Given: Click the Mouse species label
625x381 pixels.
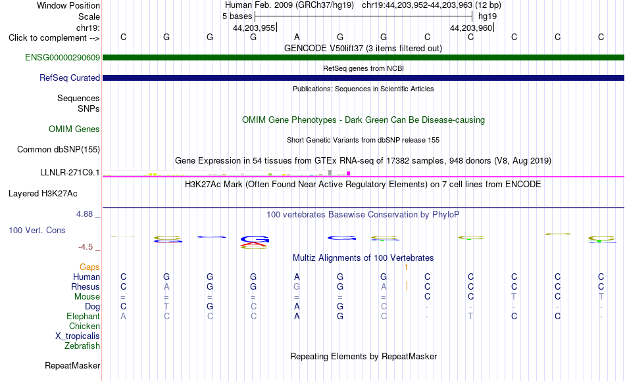Looking at the screenshot, I should [x=87, y=297].
